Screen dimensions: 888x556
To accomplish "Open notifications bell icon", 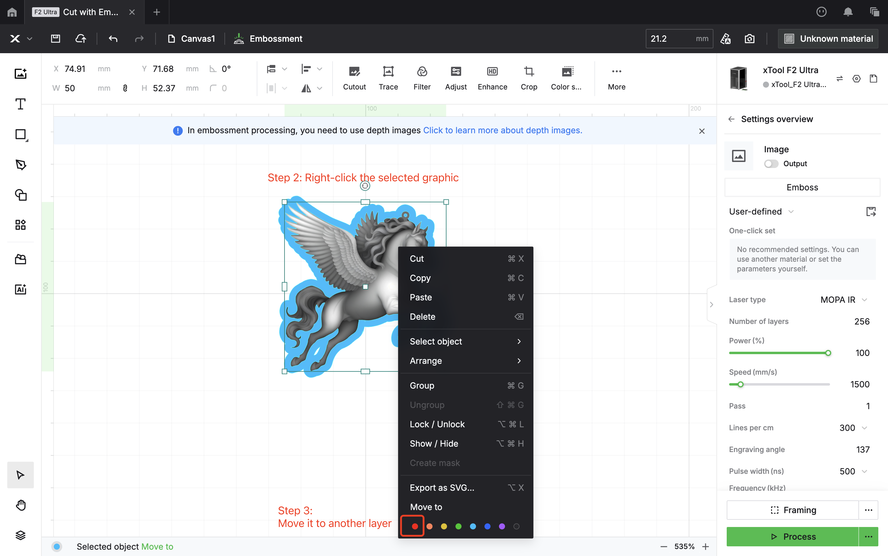I will (848, 12).
